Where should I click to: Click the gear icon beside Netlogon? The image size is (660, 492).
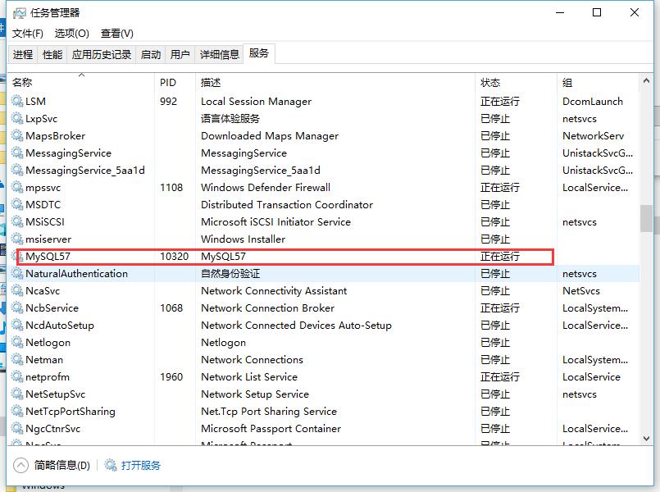17,343
